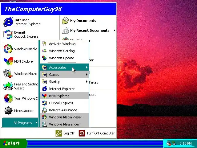Click the Accessories folder icon
The image size is (197, 148).
(x=44, y=68)
